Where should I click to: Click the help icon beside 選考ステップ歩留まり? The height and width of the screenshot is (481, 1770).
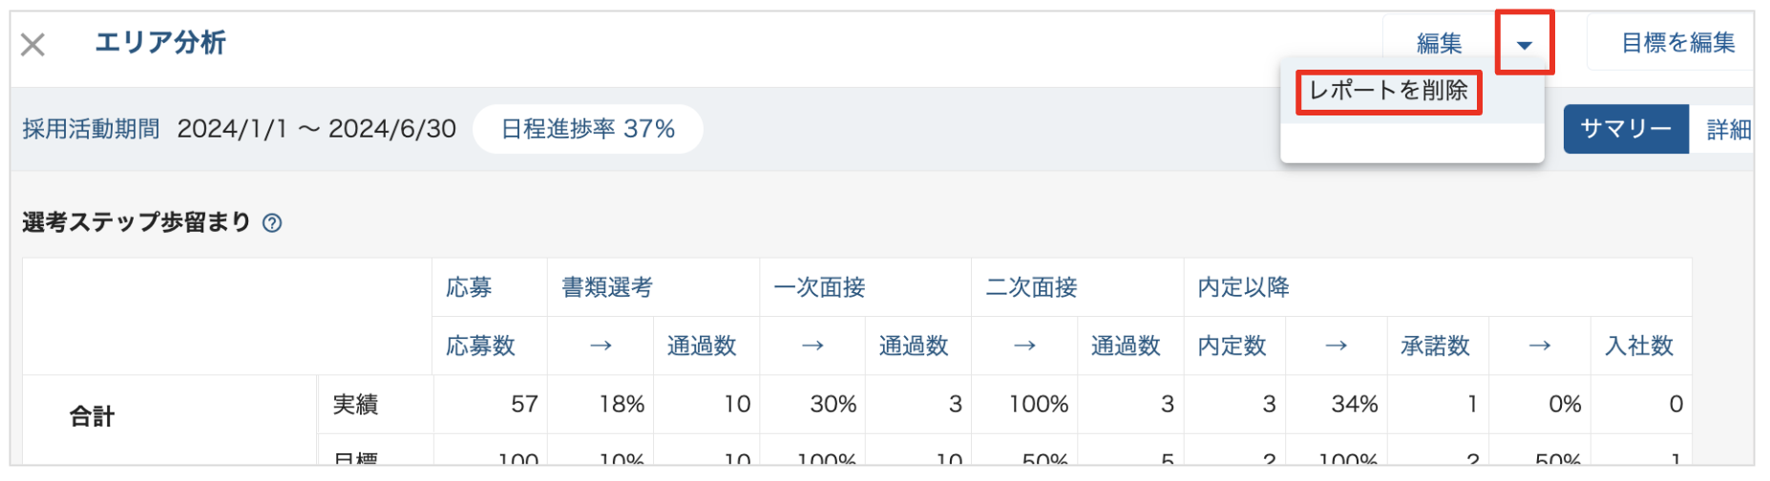click(x=272, y=223)
